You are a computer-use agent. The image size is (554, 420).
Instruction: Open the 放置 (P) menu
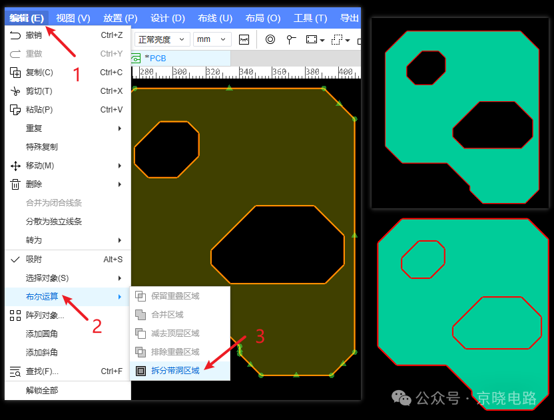tap(120, 18)
